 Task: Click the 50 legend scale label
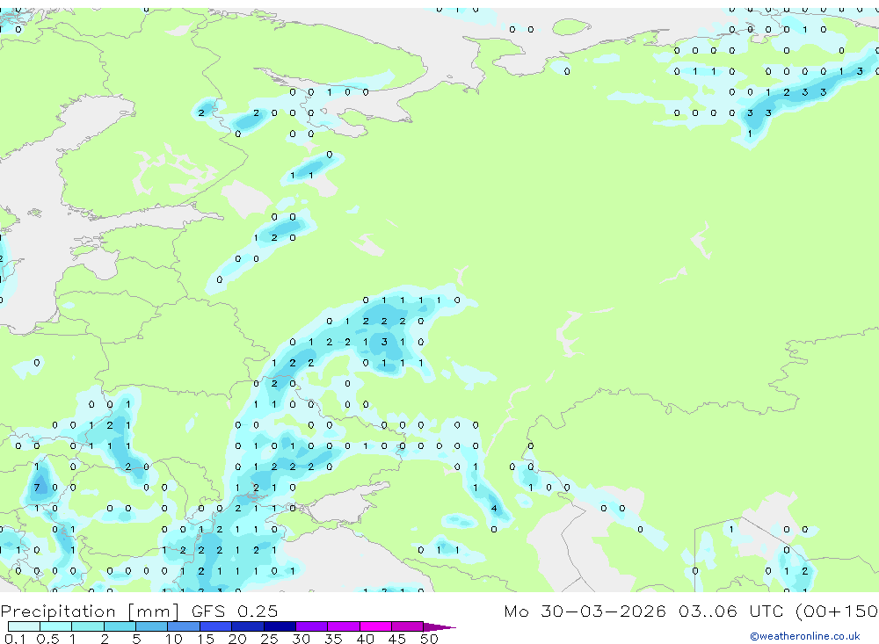(429, 639)
